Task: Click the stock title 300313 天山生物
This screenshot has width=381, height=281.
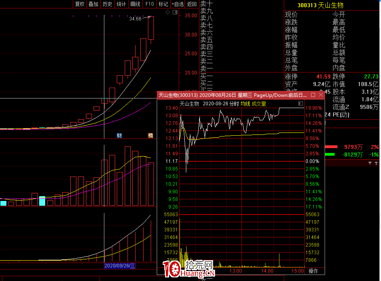Action: tap(320, 5)
